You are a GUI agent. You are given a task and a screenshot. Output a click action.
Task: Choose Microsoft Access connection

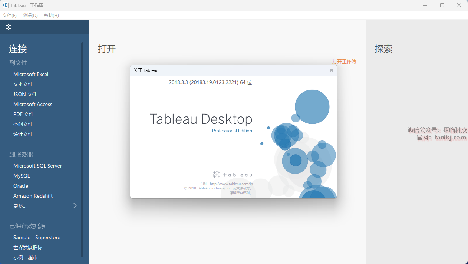(x=33, y=104)
